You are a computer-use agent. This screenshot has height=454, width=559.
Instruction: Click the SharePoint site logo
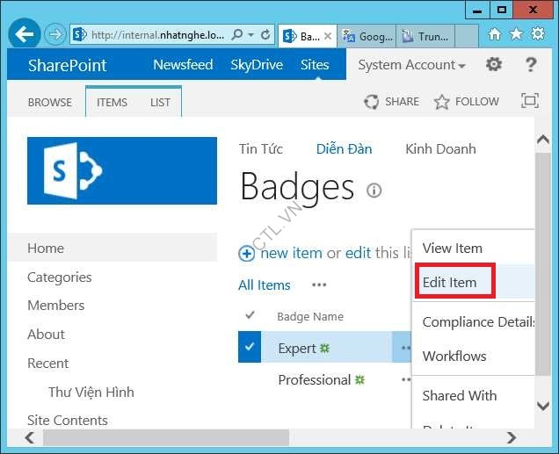point(122,170)
